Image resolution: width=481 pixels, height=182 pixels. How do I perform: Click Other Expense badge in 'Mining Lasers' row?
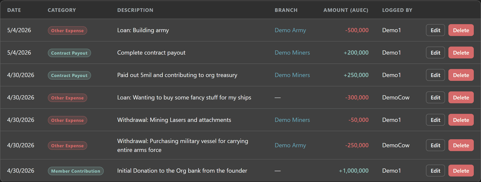click(67, 120)
